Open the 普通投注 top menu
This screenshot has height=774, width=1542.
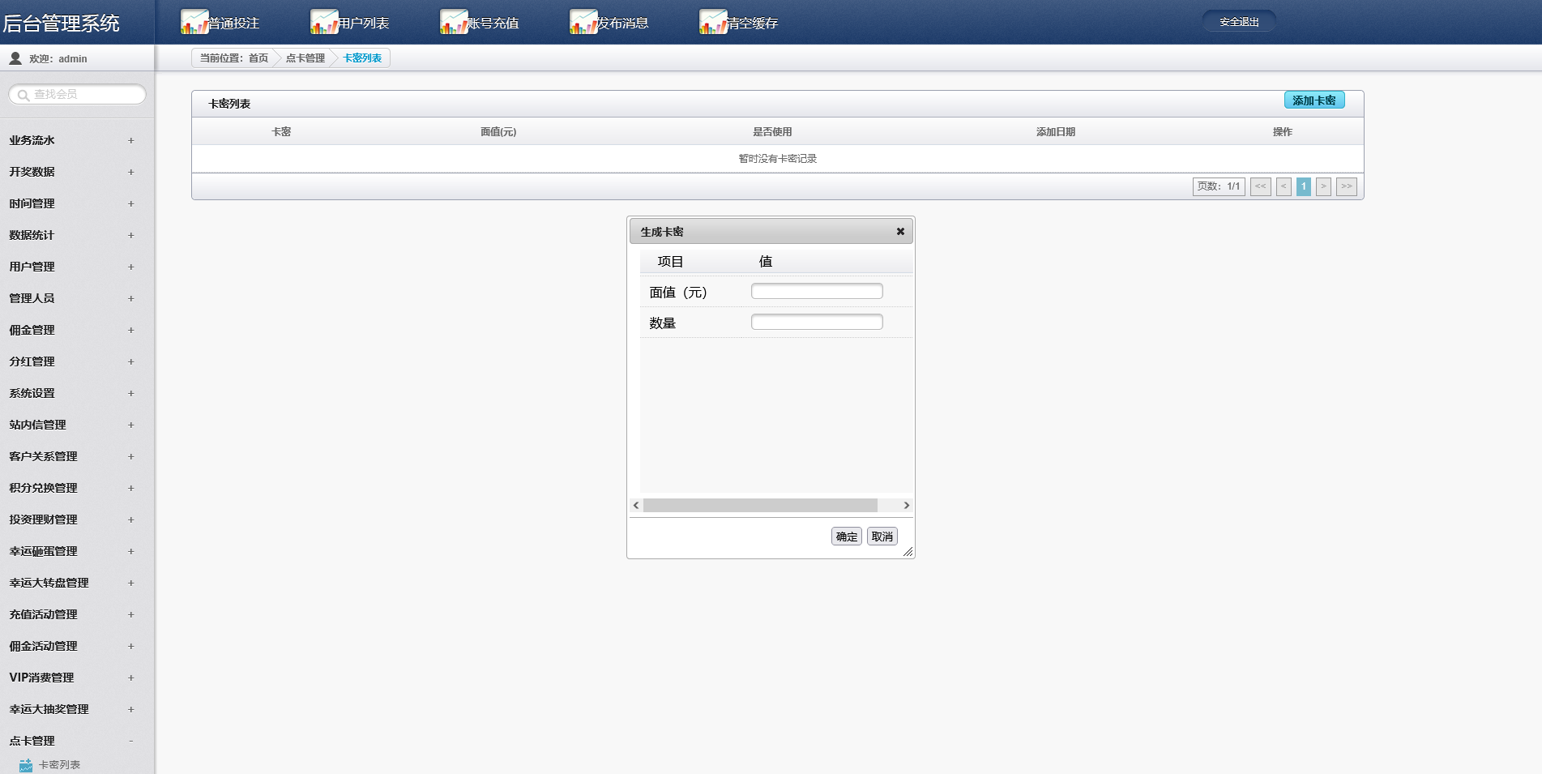pyautogui.click(x=234, y=24)
